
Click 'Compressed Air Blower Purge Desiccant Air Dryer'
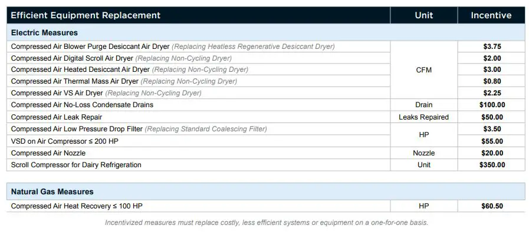(90, 47)
